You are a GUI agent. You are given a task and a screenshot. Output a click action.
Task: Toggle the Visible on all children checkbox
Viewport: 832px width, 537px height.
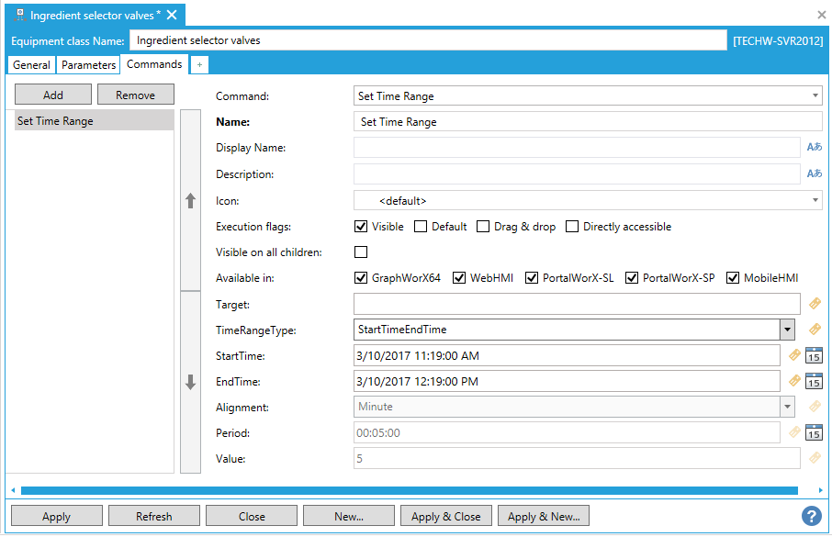click(x=361, y=252)
